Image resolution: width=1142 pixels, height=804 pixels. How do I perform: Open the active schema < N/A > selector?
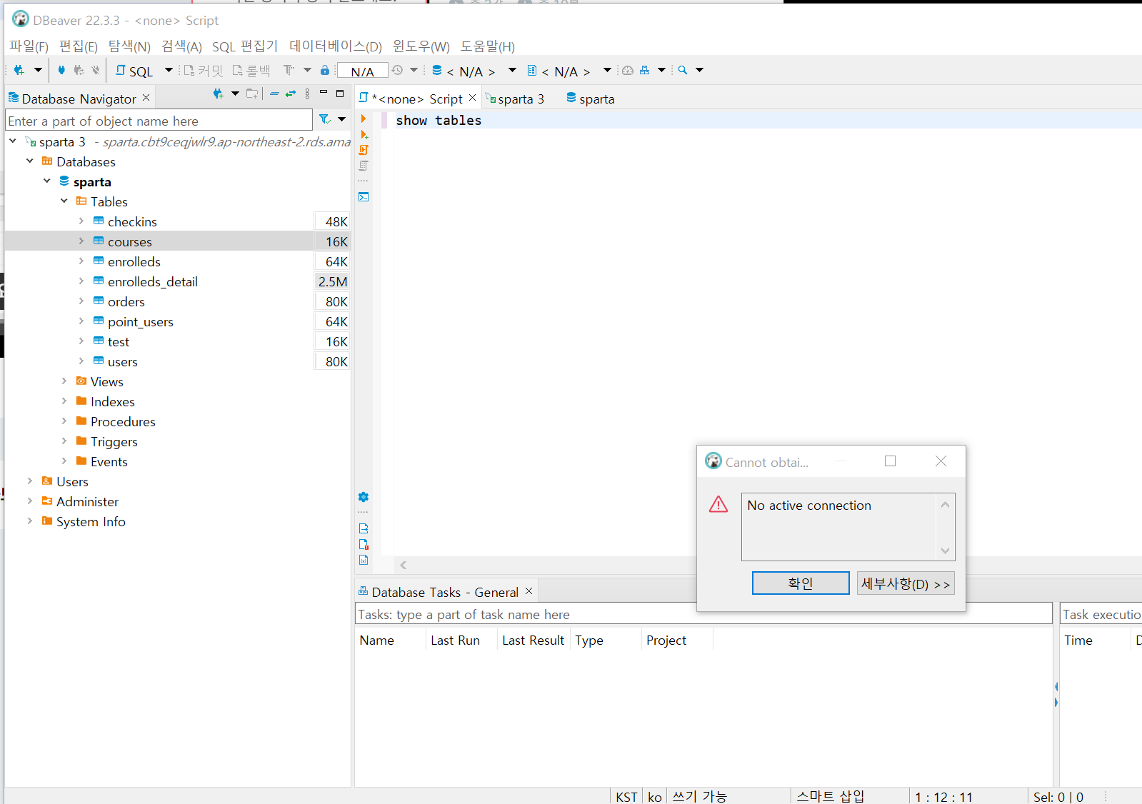(569, 71)
